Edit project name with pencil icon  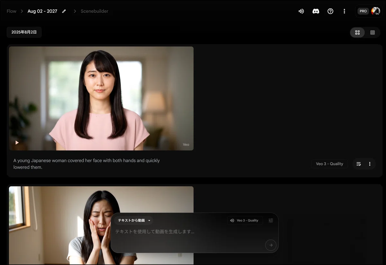(x=64, y=11)
